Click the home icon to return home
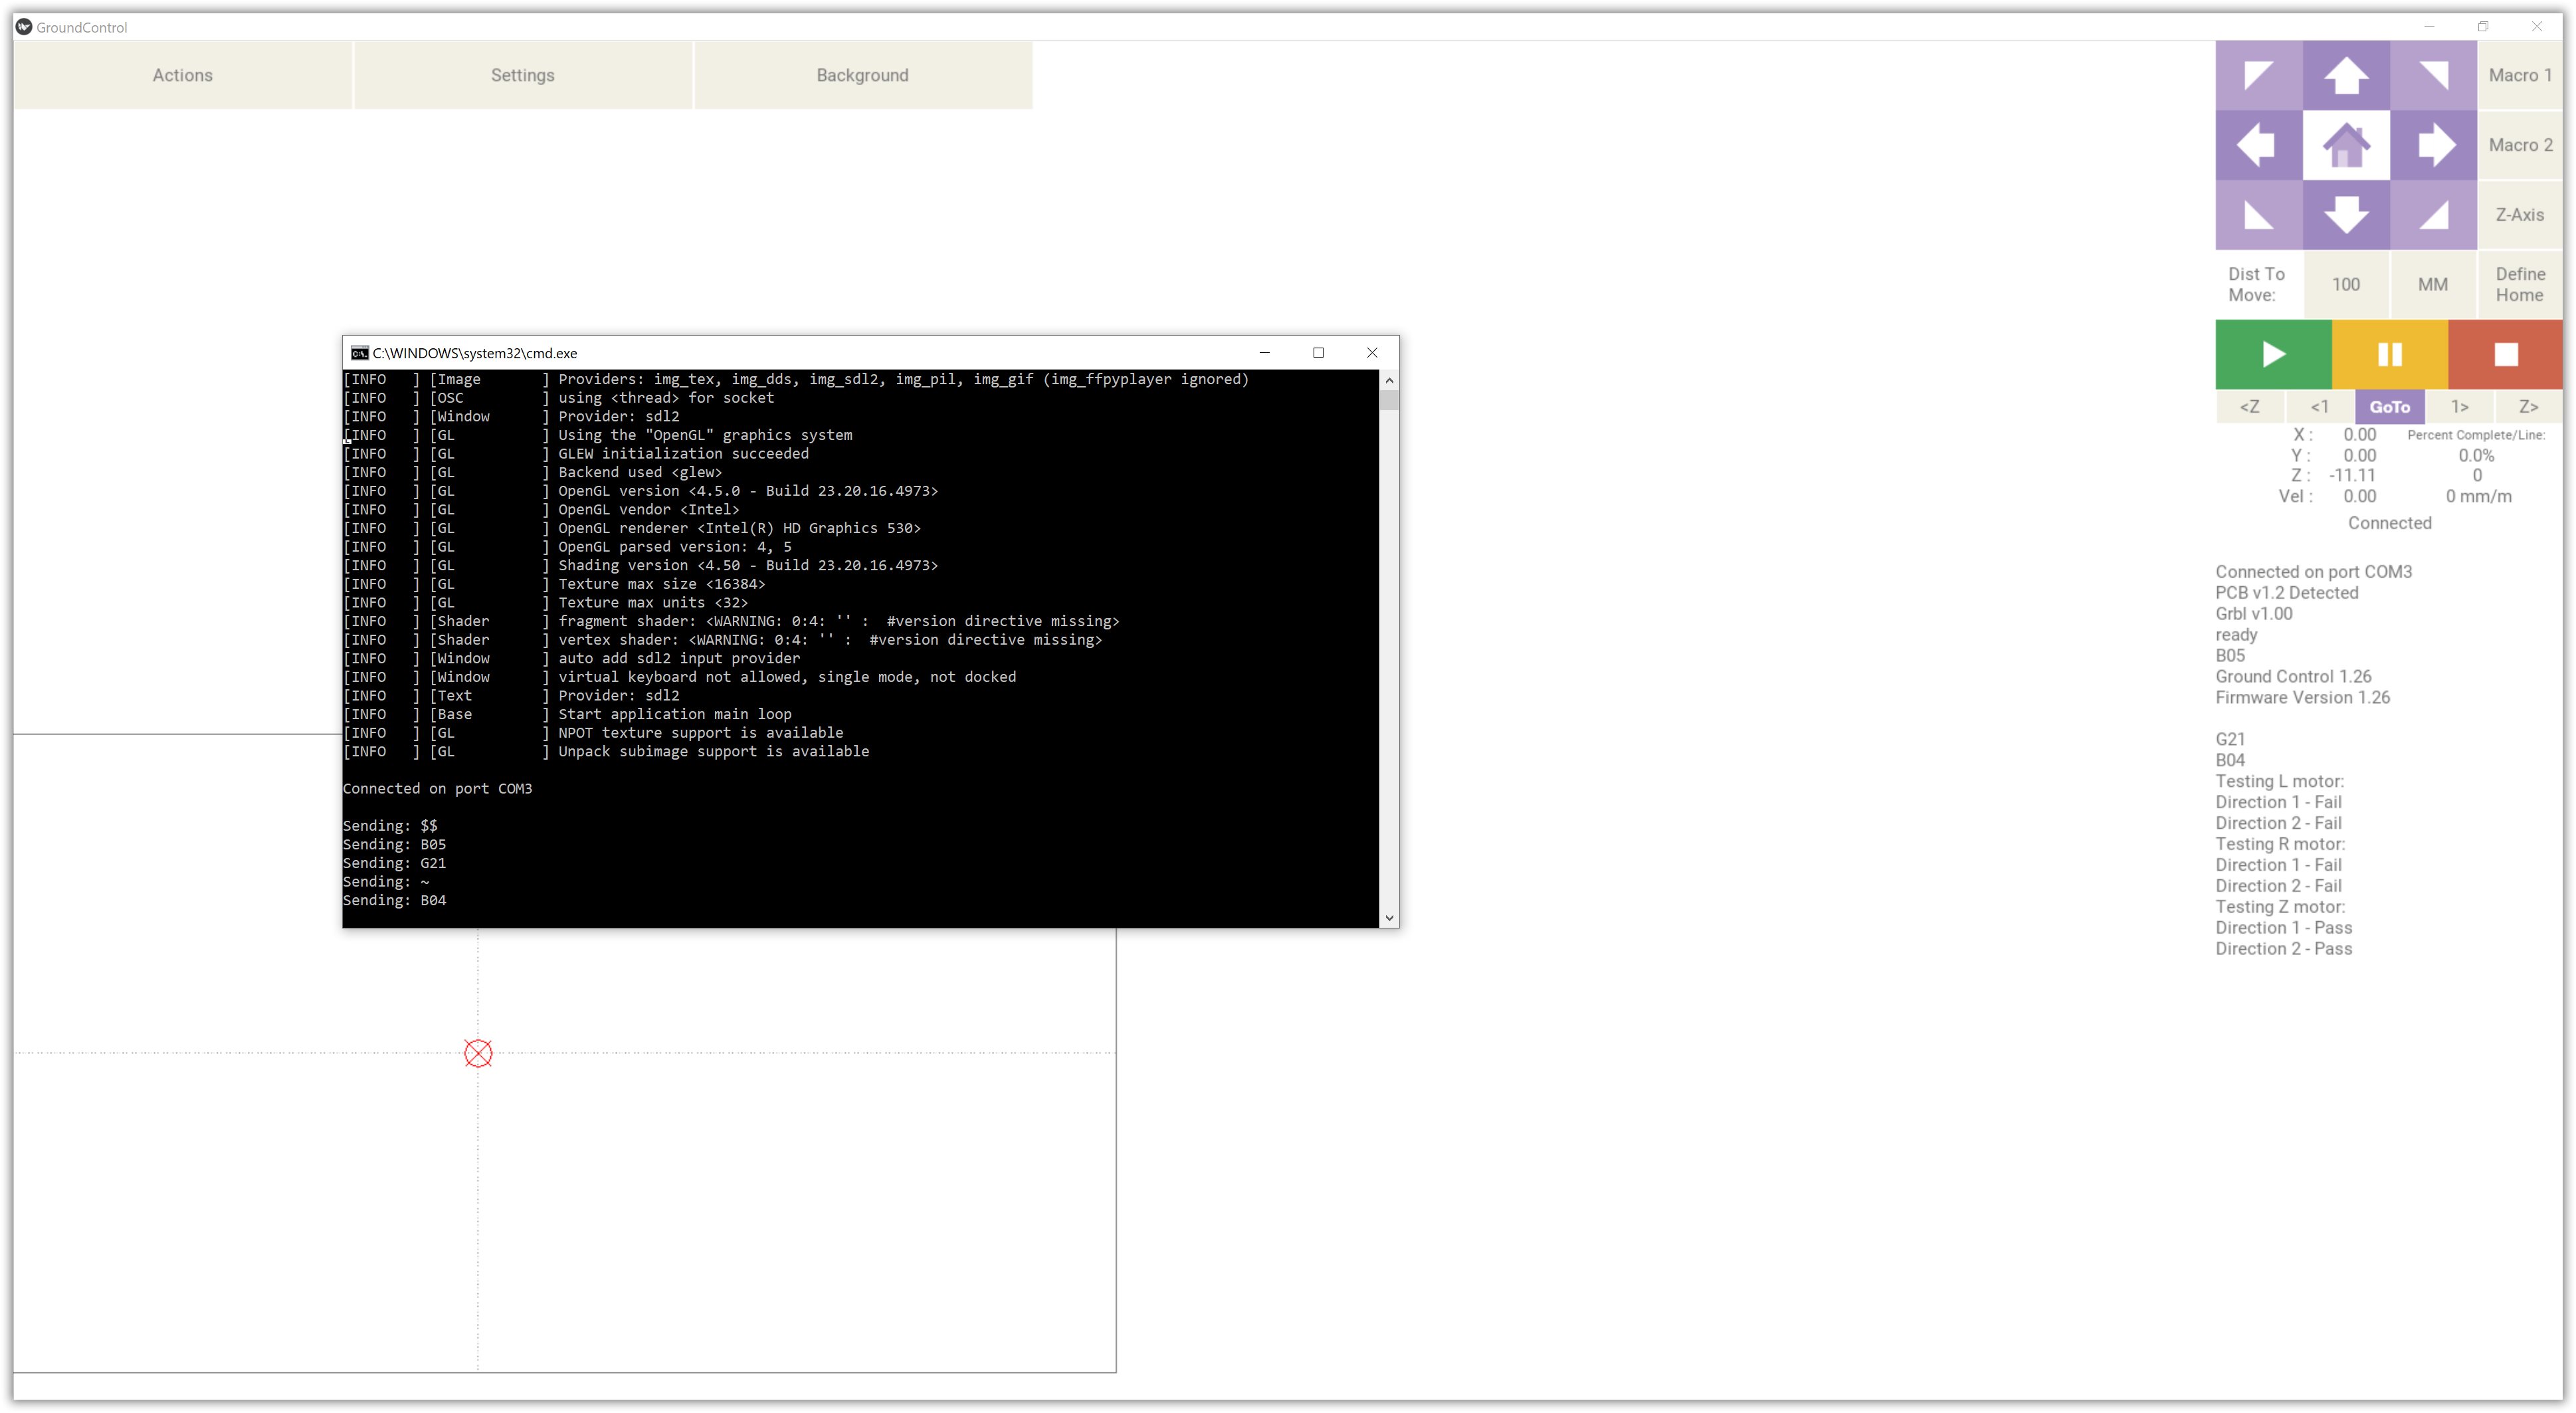The height and width of the screenshot is (1413, 2576). coord(2345,145)
